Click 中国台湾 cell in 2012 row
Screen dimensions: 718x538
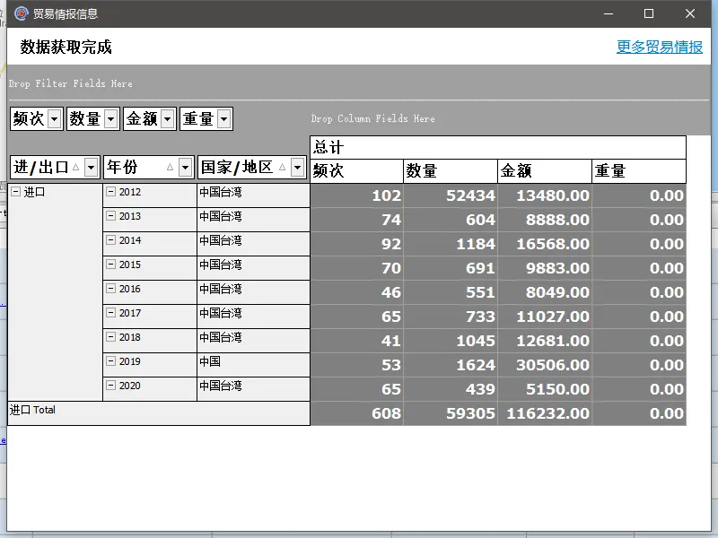click(x=253, y=195)
